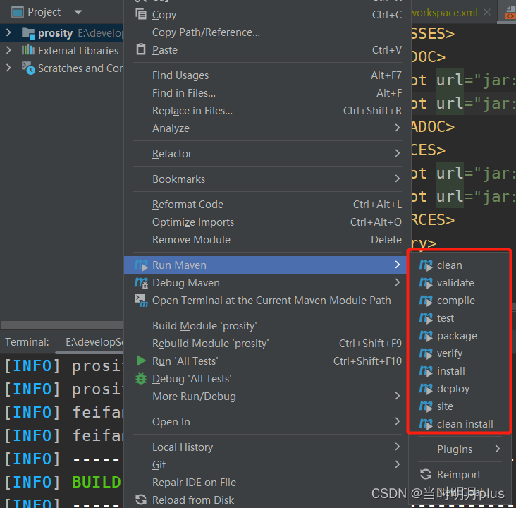Run the clean install Maven goal
516x508 pixels.
[465, 424]
